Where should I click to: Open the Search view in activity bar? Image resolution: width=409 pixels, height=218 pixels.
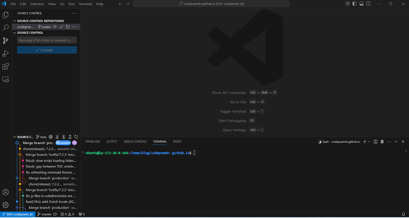coord(6,28)
